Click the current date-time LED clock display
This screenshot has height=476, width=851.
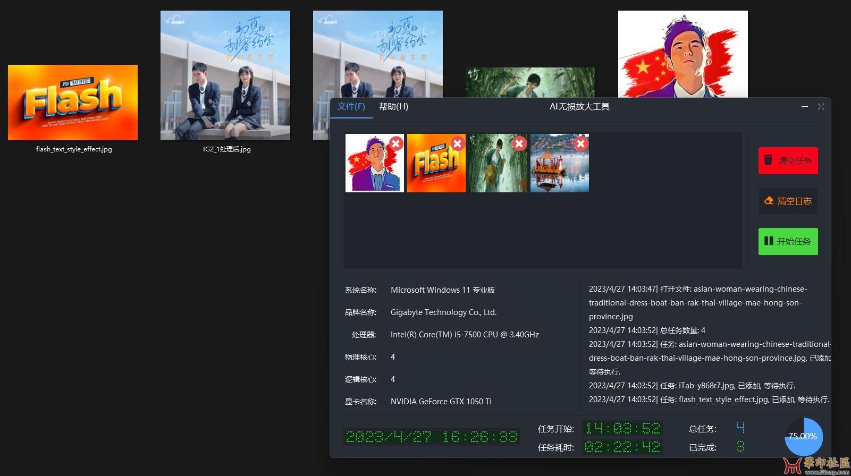[431, 437]
